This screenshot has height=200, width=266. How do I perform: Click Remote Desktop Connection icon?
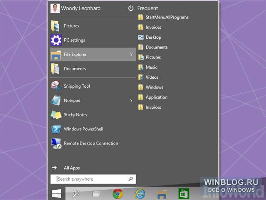[x=56, y=143]
